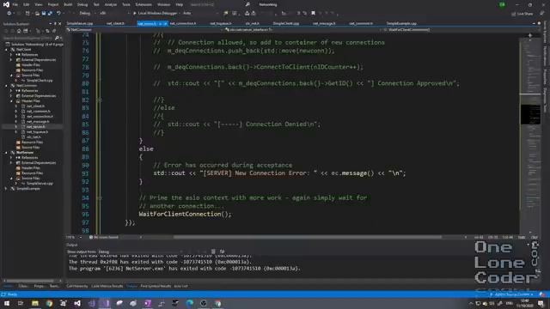This screenshot has width=550, height=309.
Task: Open the Call Hierarchy bottom tab
Action: coord(77,286)
